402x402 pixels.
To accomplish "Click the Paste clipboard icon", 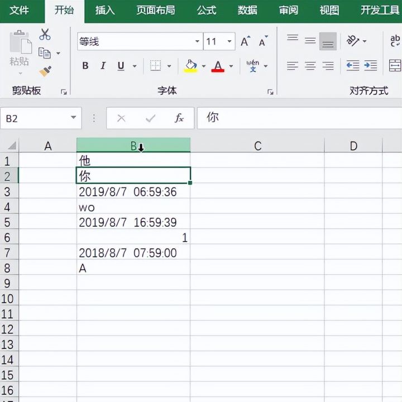I will click(x=21, y=42).
